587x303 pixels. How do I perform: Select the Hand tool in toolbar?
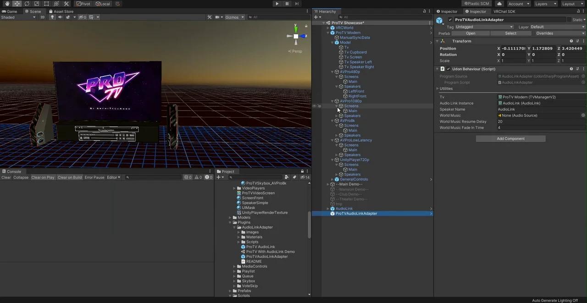[x=7, y=4]
